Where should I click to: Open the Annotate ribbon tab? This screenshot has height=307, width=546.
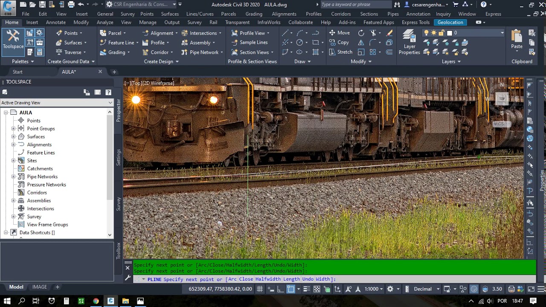tap(55, 22)
